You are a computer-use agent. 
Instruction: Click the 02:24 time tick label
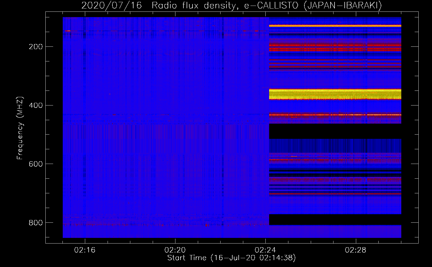tap(265, 250)
